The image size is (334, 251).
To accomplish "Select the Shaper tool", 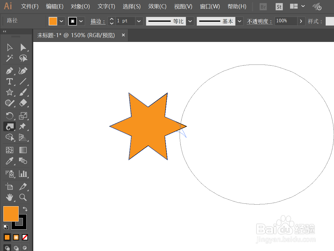I will click(x=10, y=103).
